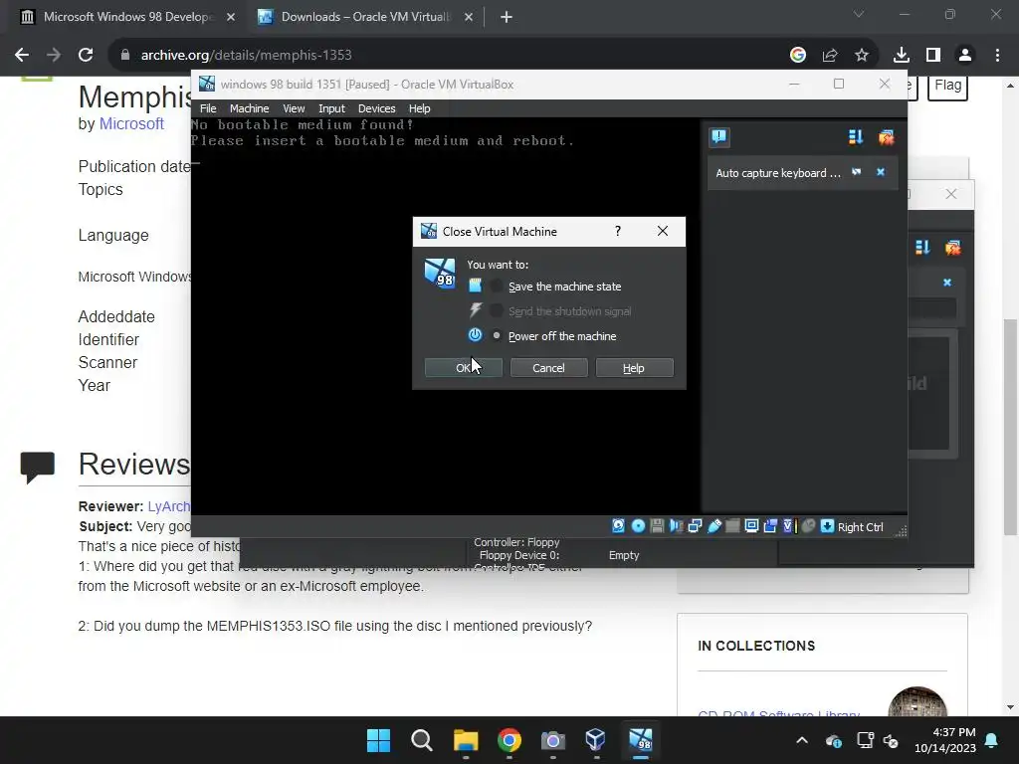The image size is (1019, 764).
Task: Click the sort notifications icon in the background VirtualBox window
Action: (922, 248)
